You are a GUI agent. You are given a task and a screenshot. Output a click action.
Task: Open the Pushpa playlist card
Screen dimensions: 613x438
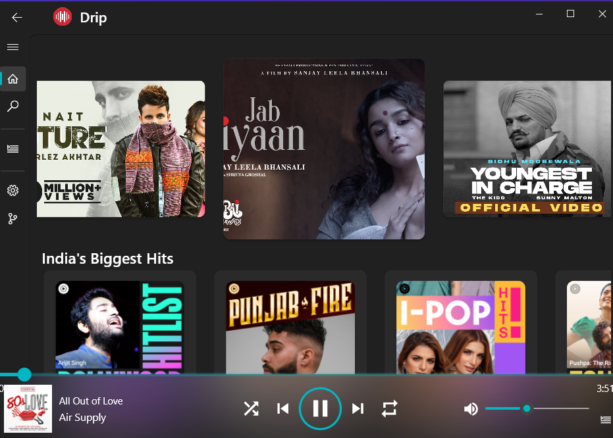[589, 327]
